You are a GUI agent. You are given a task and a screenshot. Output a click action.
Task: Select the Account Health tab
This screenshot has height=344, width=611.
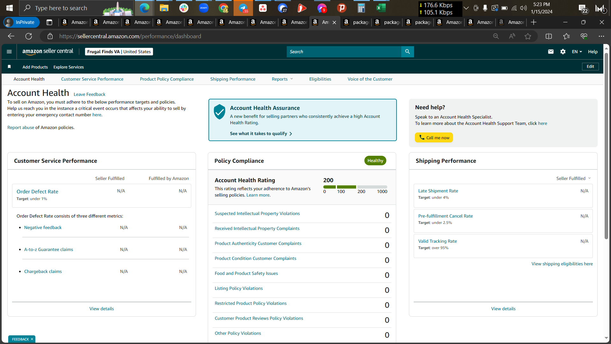[x=29, y=79]
